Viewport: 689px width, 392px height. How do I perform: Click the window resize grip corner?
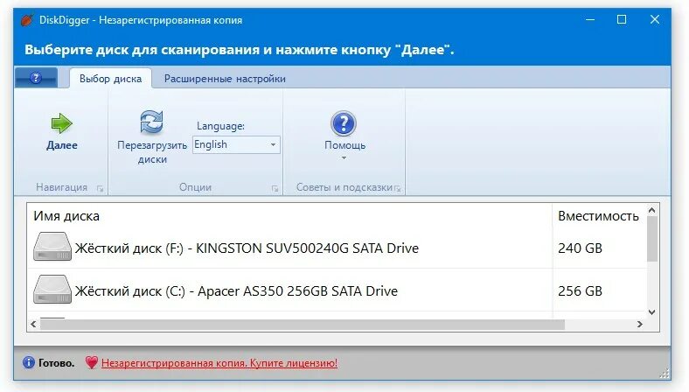click(664, 374)
